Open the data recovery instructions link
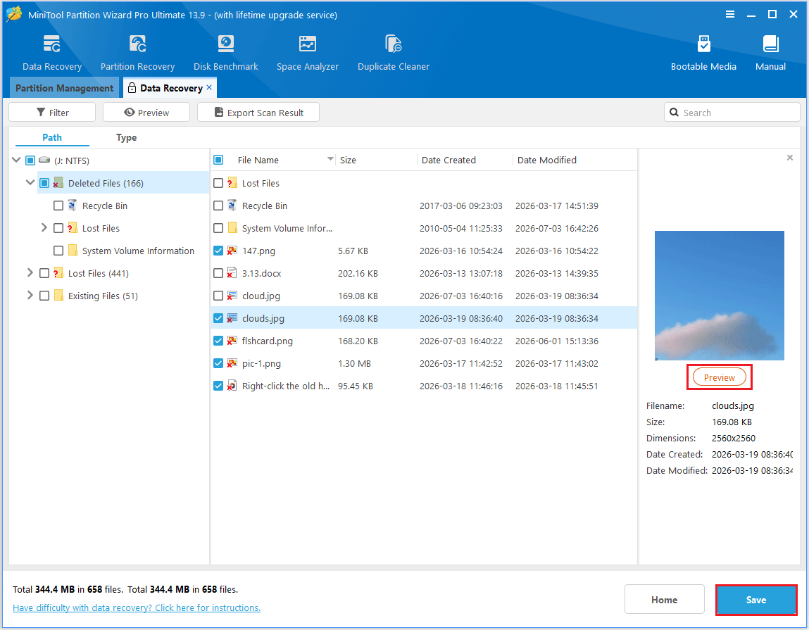Viewport: 809px width, 630px height. 136,607
